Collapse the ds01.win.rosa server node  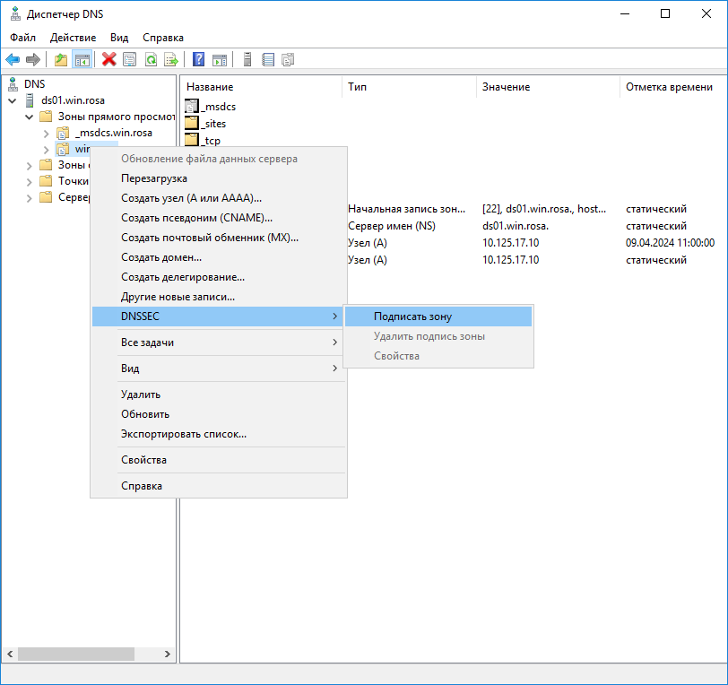tap(12, 100)
